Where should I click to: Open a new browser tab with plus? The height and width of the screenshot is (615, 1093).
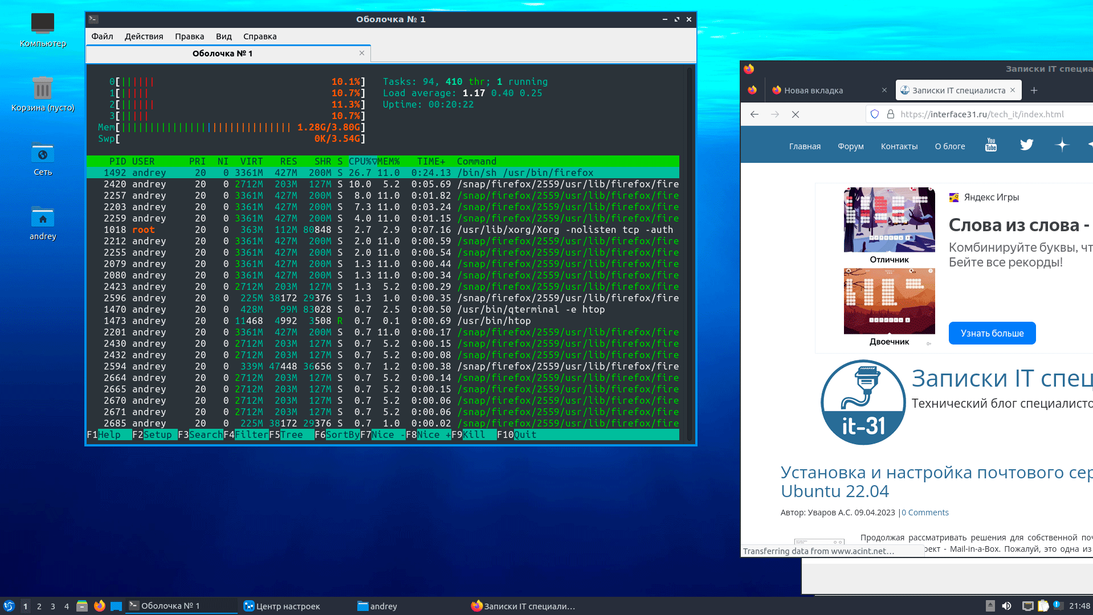(1034, 91)
